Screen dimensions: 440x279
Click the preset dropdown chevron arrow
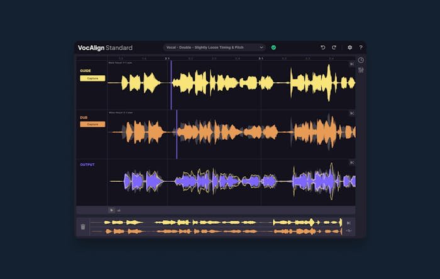tap(261, 47)
